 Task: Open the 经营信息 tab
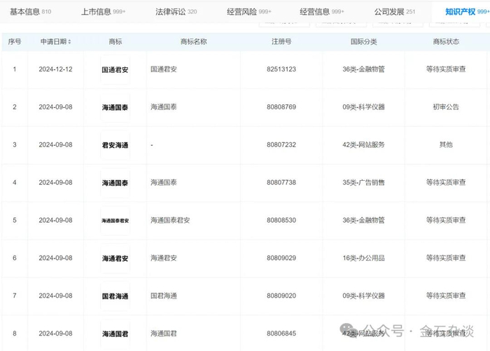322,12
